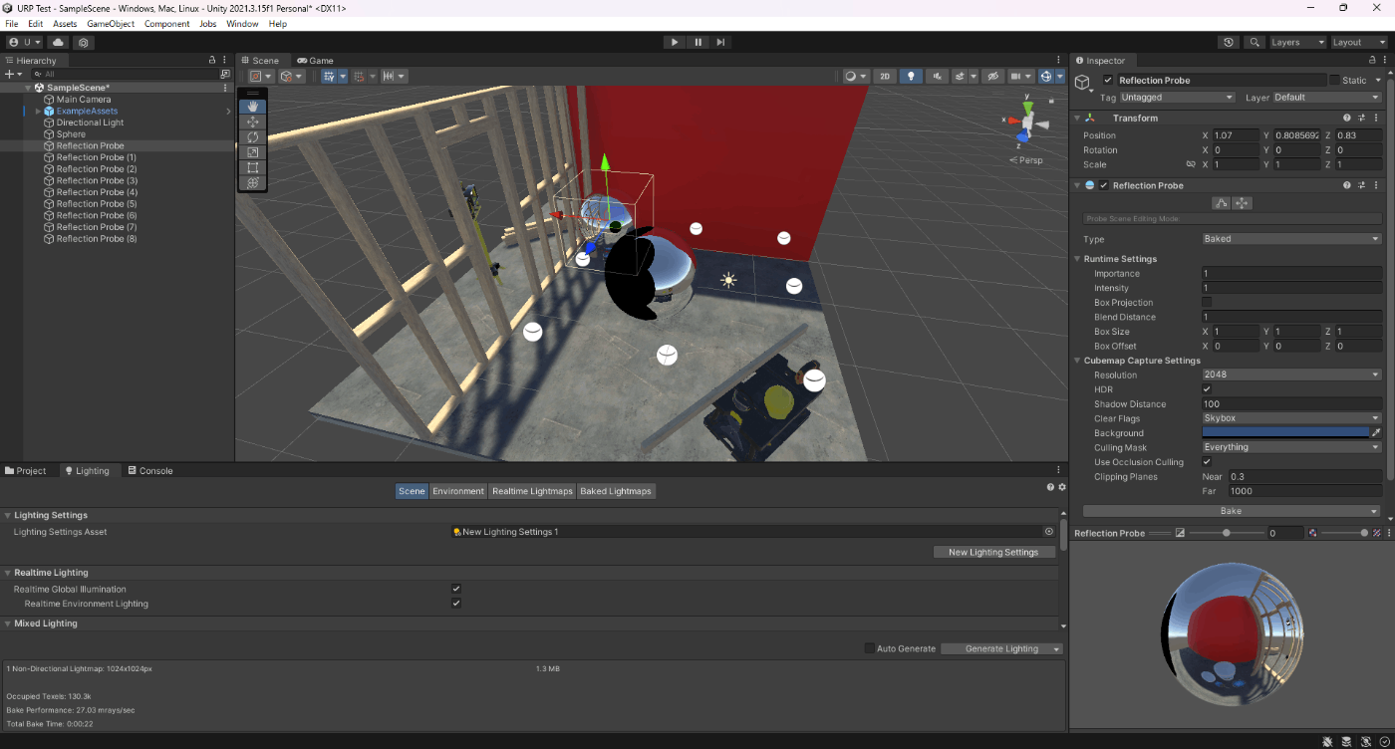Lock the Inspector panel
Viewport: 1395px width, 749px height.
pos(1371,60)
